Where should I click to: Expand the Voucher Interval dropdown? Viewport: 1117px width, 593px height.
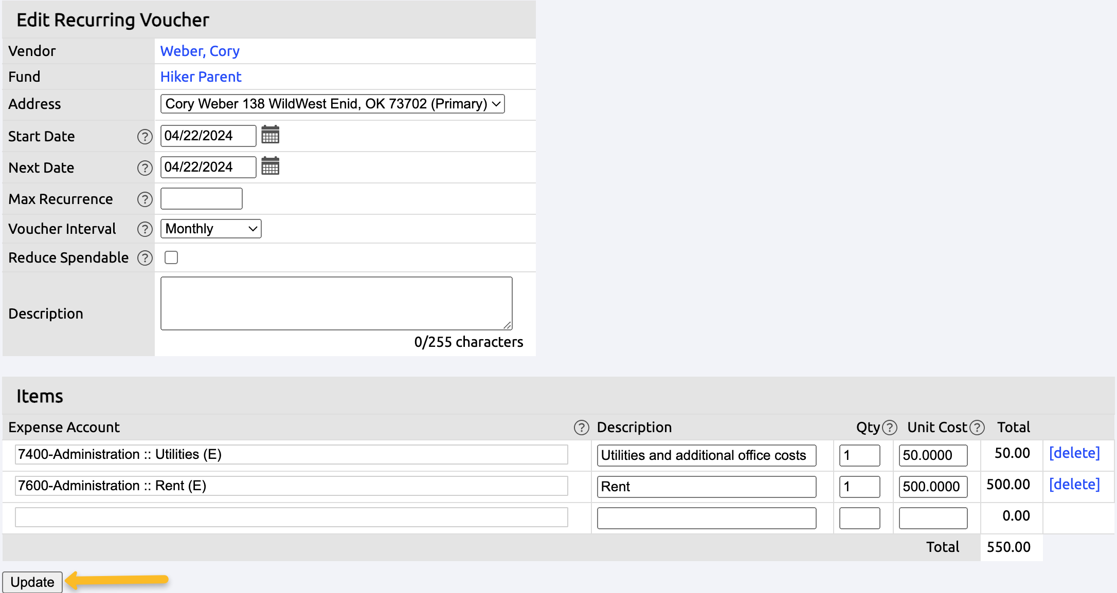pos(211,229)
